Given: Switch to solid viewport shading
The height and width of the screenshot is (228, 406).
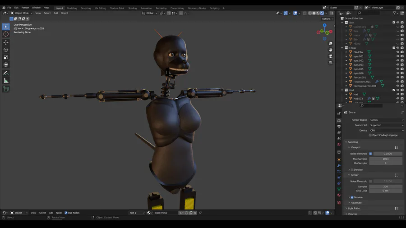Looking at the screenshot, I should coord(314,13).
